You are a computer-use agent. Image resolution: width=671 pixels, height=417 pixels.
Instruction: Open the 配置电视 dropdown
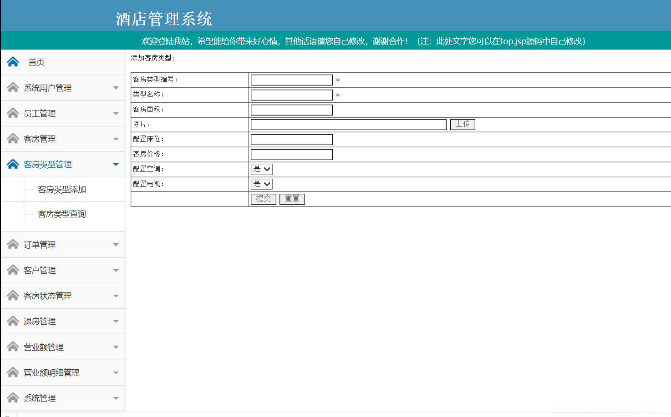261,184
